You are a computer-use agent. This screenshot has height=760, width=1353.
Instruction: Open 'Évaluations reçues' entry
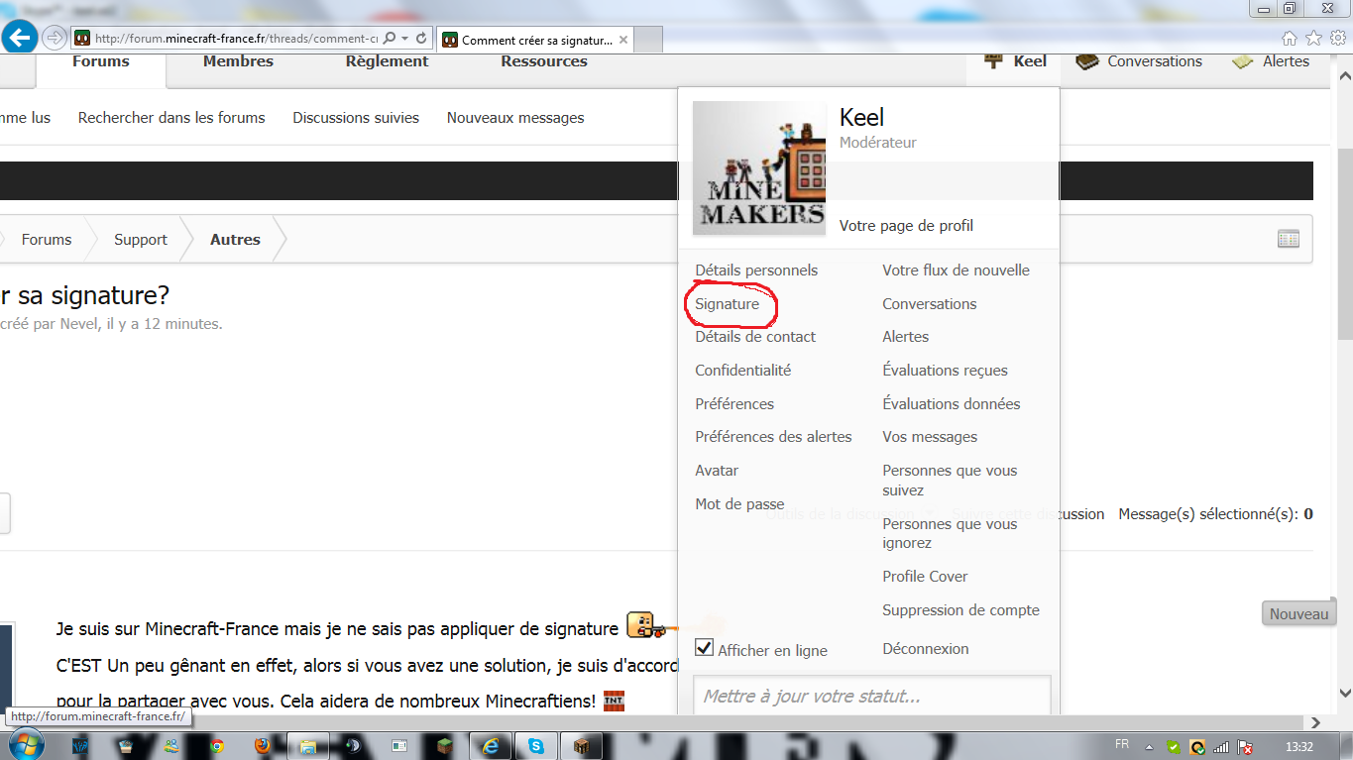click(x=946, y=371)
